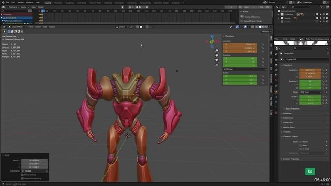This screenshot has height=186, width=331.
Task: Jump to the next keyframe
Action: (x=144, y=7)
